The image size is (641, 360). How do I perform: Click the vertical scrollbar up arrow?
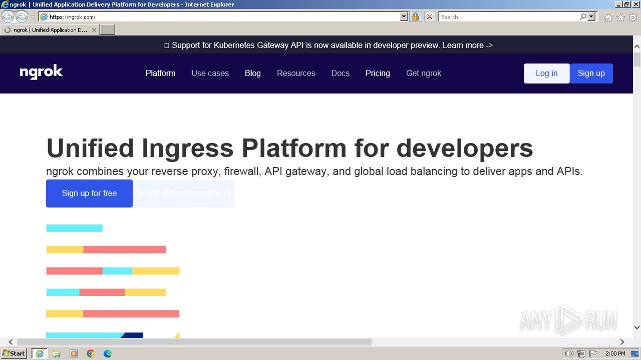[x=637, y=46]
